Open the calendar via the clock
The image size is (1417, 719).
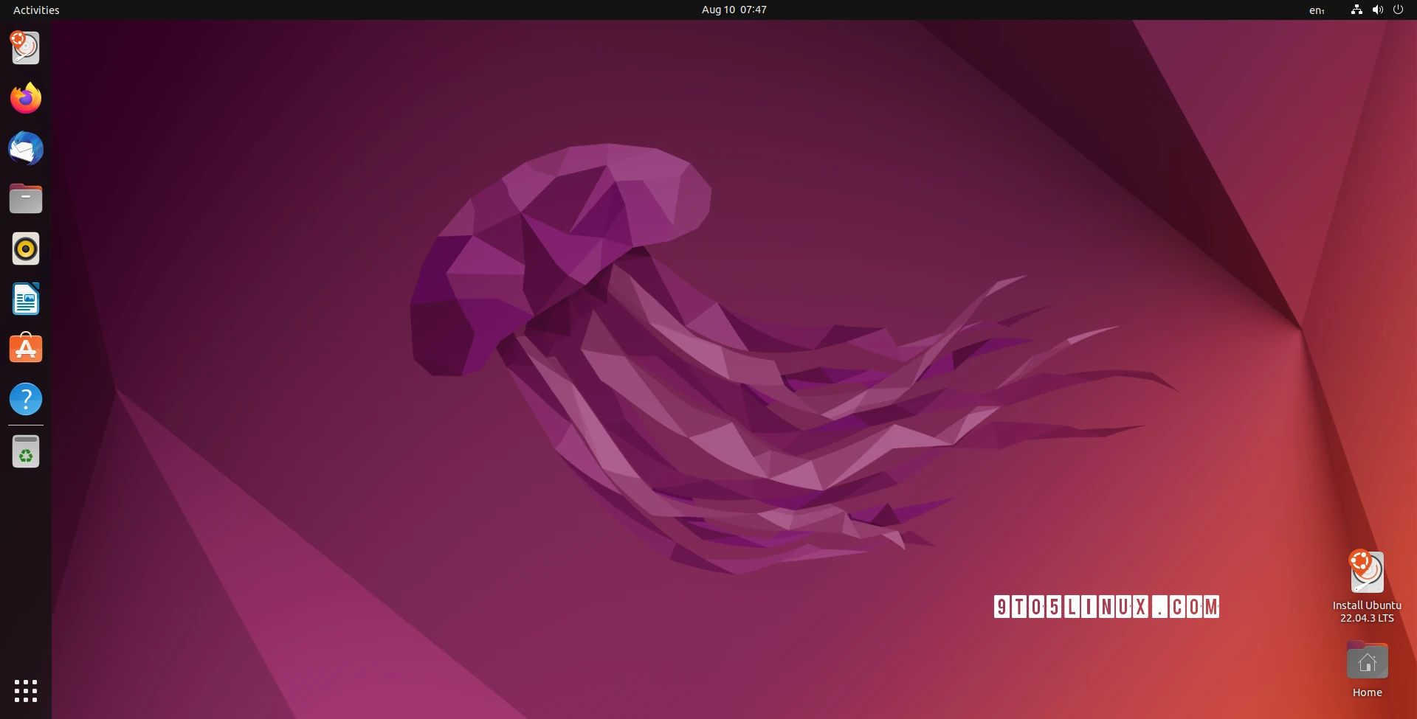(734, 10)
